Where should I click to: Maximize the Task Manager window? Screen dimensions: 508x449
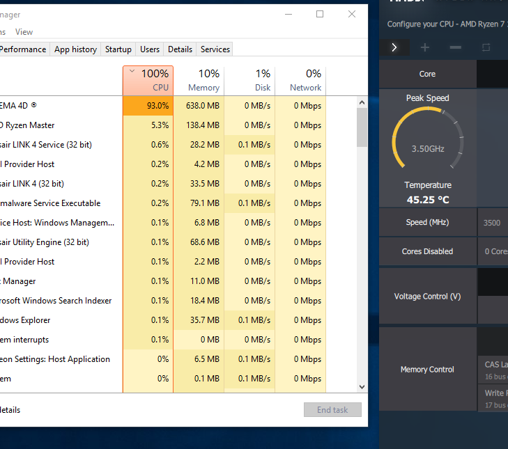coord(320,14)
